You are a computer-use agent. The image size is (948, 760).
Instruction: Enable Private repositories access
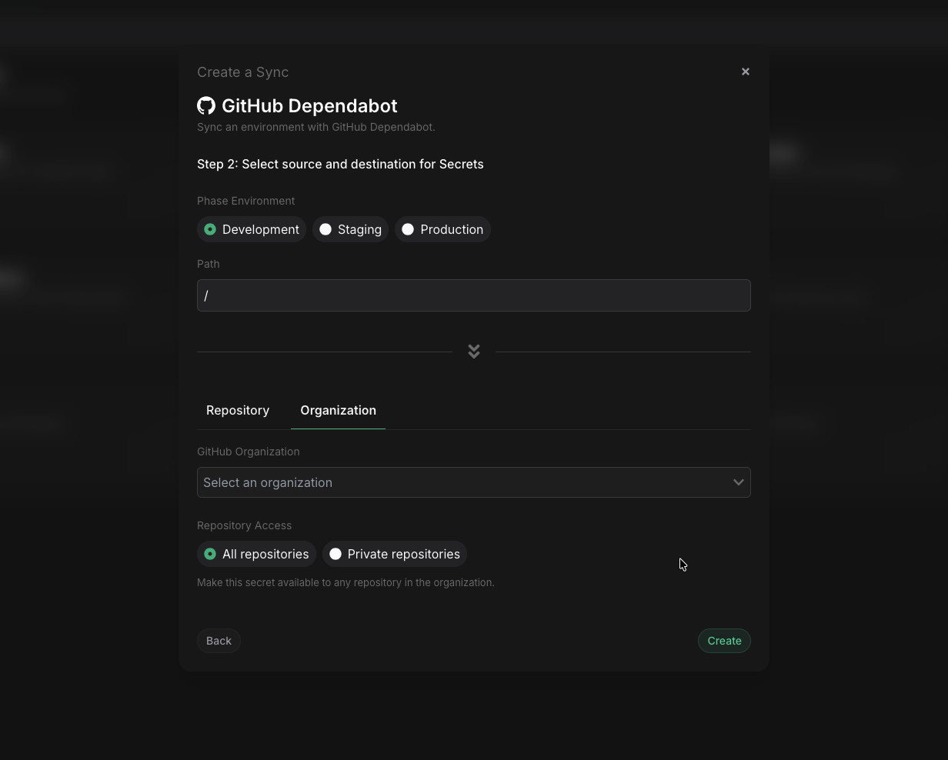click(x=395, y=554)
